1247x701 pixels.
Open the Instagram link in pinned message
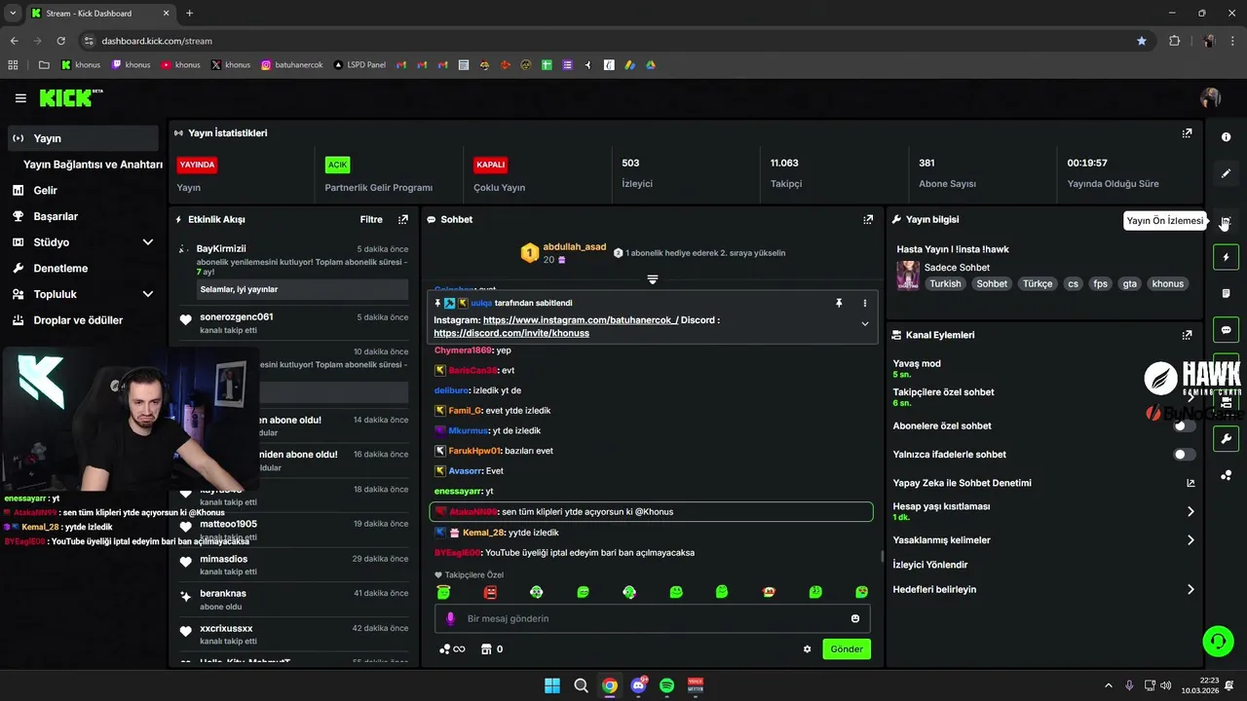[581, 320]
